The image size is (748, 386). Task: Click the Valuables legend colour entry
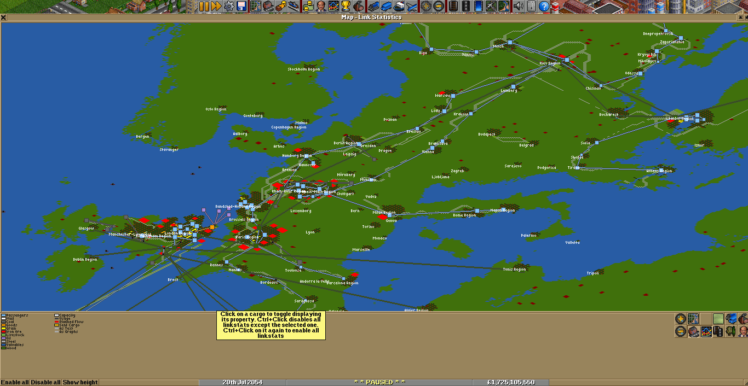coord(13,345)
